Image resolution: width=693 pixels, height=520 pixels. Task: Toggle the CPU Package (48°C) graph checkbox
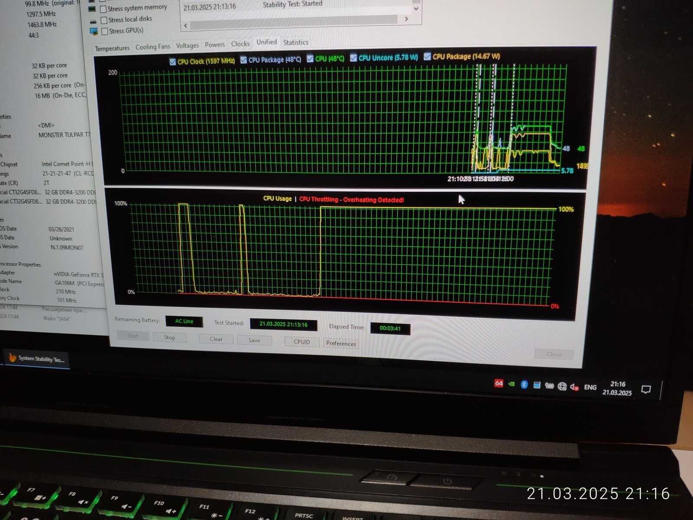coord(243,60)
